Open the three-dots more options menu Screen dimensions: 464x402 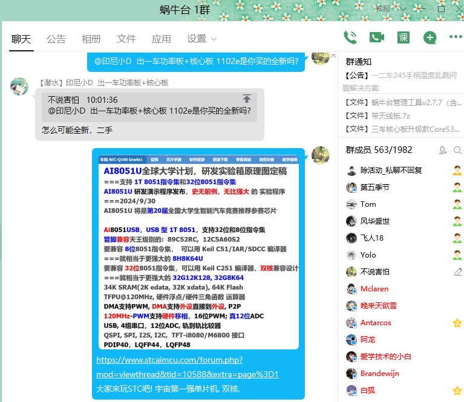coord(456,37)
